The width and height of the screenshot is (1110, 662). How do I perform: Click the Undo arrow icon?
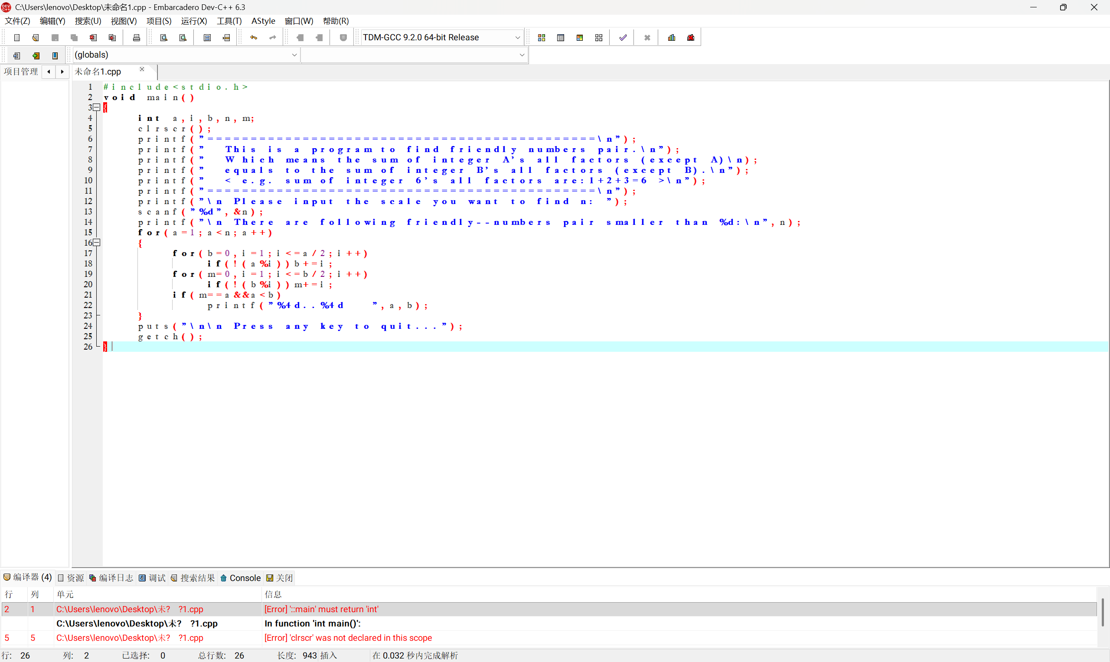(254, 38)
